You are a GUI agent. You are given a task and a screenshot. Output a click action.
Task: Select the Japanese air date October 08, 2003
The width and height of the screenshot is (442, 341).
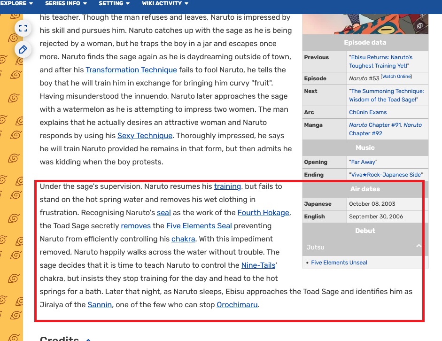click(x=372, y=204)
